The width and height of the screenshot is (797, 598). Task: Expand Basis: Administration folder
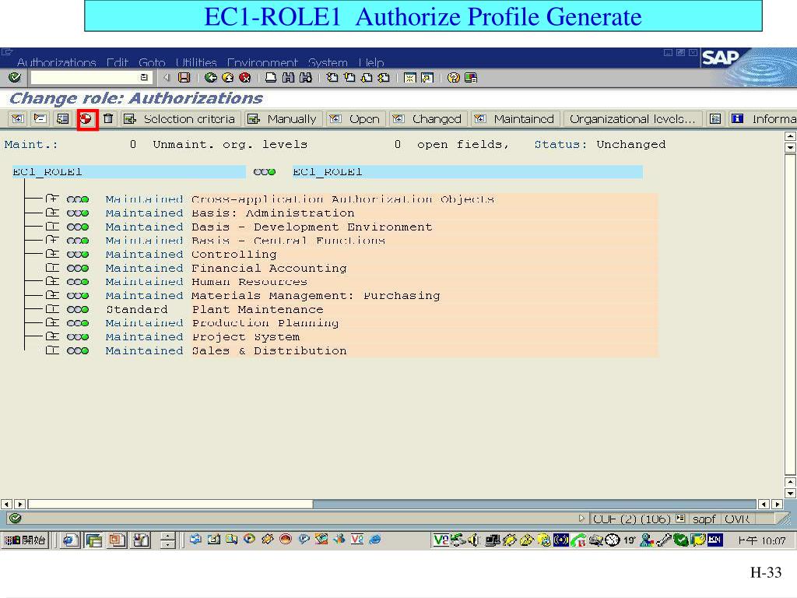click(x=52, y=213)
